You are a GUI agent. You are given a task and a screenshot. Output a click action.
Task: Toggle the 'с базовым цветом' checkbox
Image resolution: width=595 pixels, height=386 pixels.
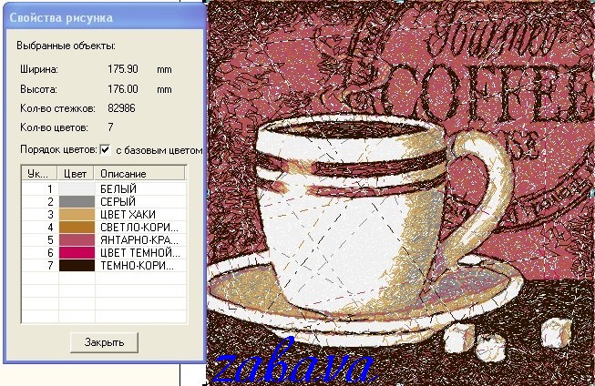click(105, 150)
